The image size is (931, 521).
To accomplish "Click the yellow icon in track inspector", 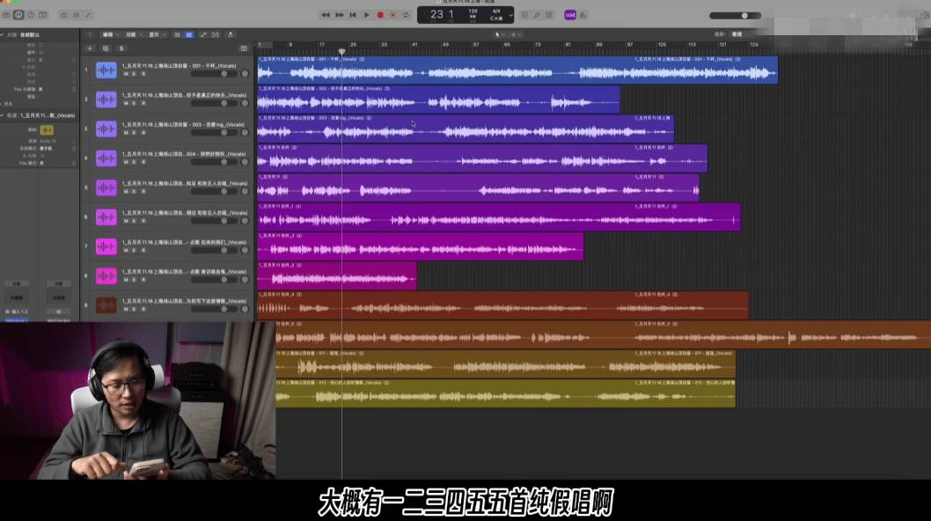I will click(x=47, y=130).
